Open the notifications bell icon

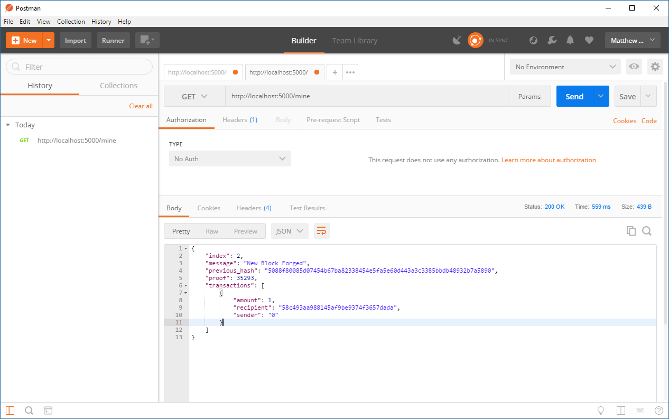pyautogui.click(x=570, y=40)
